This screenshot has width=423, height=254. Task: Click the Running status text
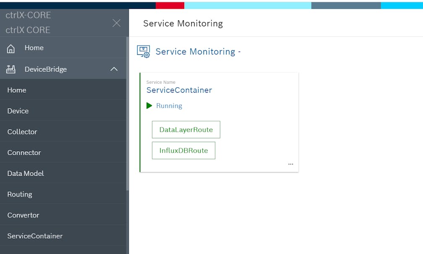[169, 106]
